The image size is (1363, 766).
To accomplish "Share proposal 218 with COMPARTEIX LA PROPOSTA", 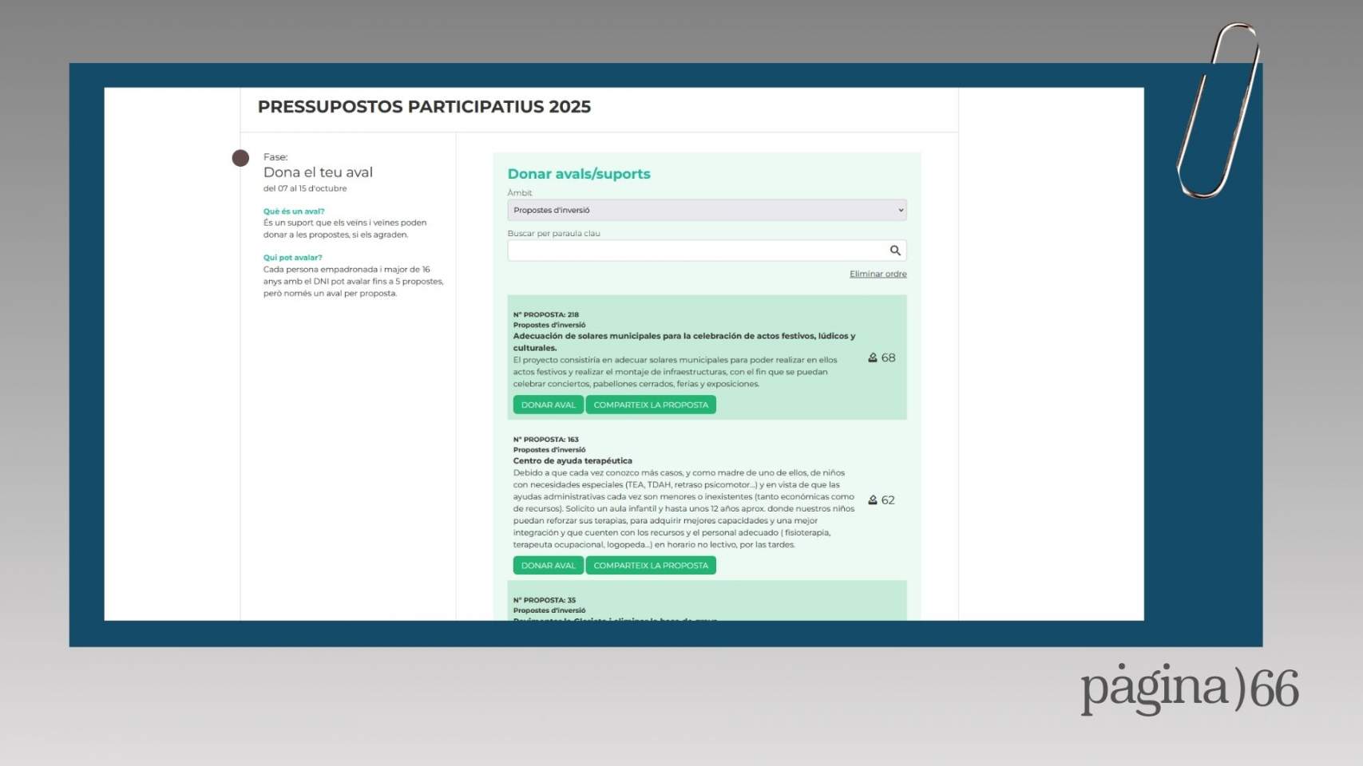I will [x=650, y=405].
